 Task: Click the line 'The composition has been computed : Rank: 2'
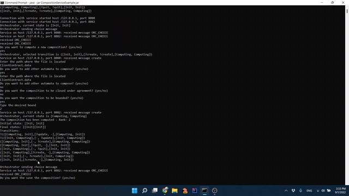(x=35, y=120)
